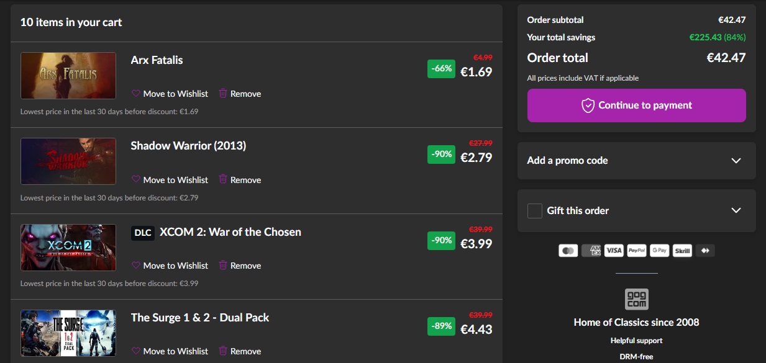Click heart icon for The Surge Dual Pack
The image size is (766, 363).
pos(136,351)
